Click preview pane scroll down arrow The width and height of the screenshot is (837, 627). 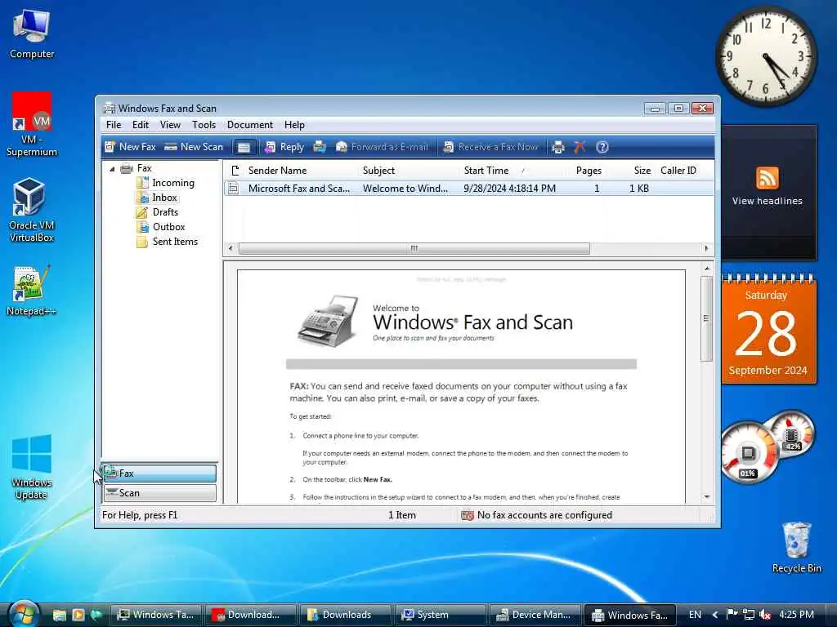tap(707, 496)
